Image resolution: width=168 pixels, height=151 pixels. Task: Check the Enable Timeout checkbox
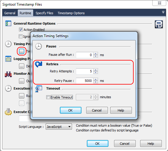tap(48, 97)
